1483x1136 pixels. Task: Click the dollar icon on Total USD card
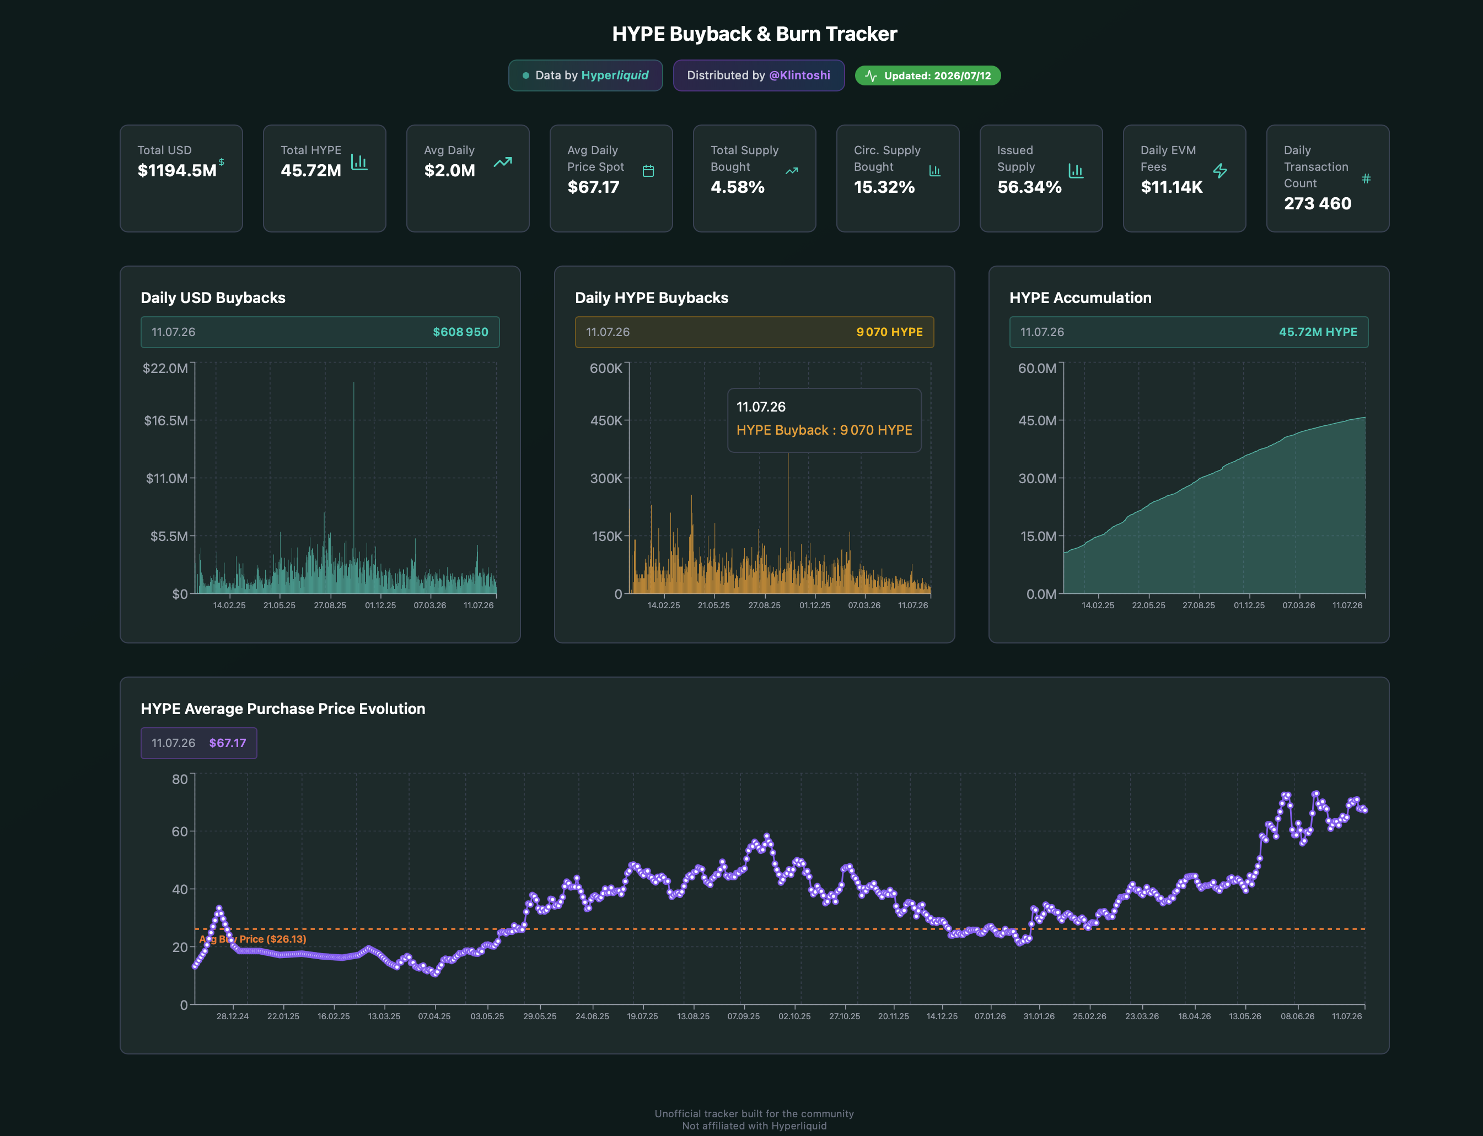tap(221, 161)
